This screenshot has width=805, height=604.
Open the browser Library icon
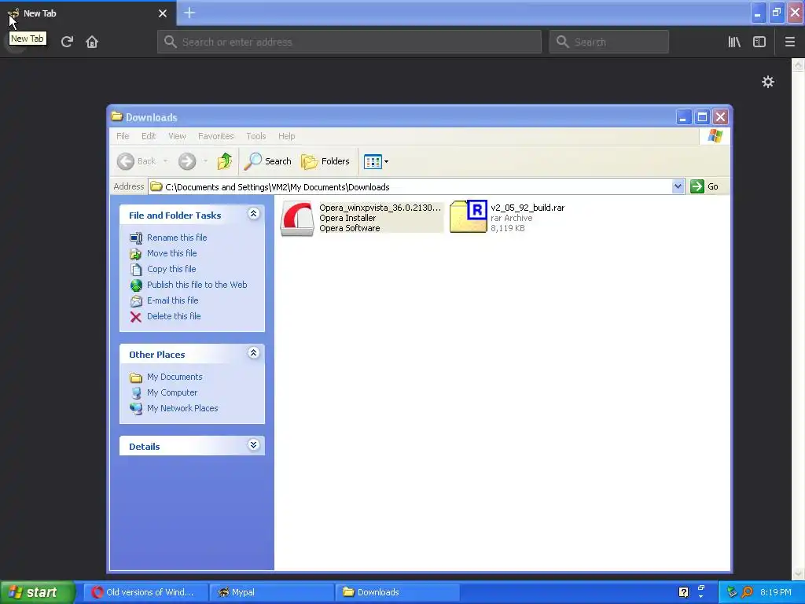(x=734, y=42)
